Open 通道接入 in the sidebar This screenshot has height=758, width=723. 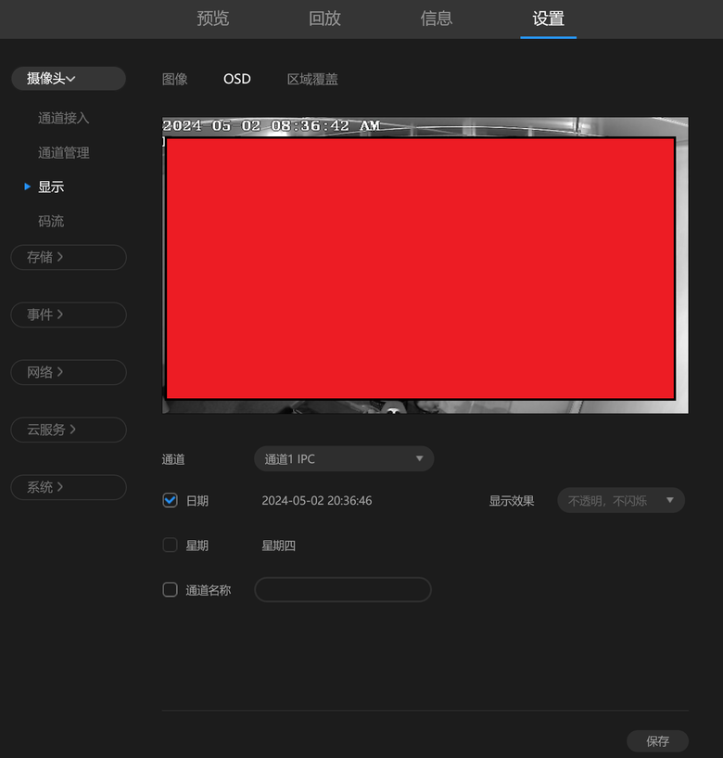coord(63,118)
